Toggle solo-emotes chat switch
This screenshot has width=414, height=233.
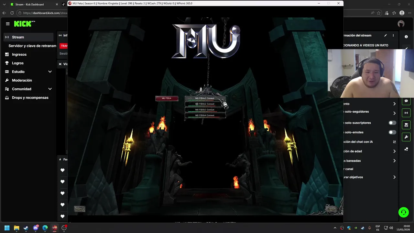(x=392, y=132)
